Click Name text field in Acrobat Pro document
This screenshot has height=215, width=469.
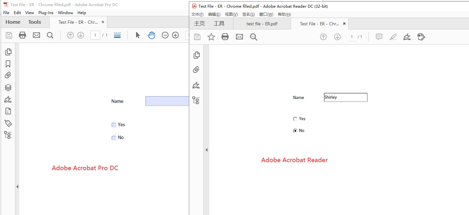point(167,101)
